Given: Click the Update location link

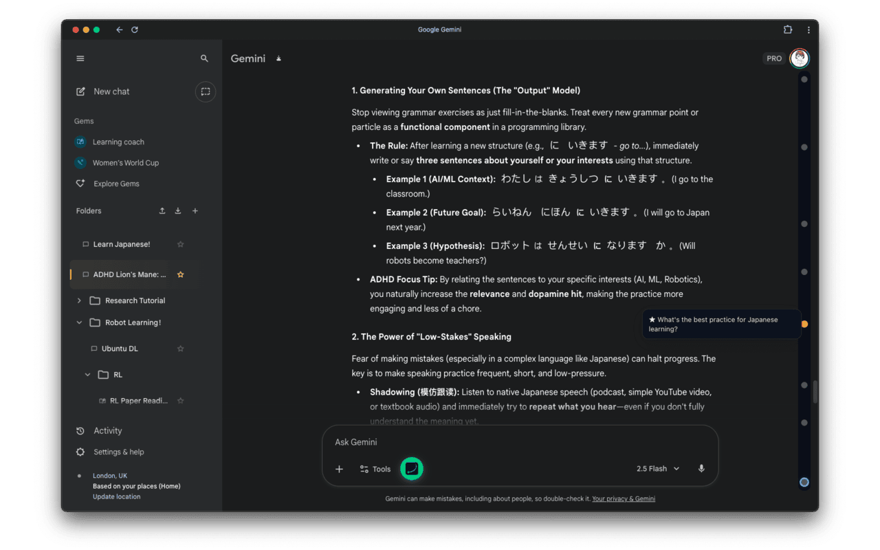Looking at the screenshot, I should pyautogui.click(x=117, y=496).
